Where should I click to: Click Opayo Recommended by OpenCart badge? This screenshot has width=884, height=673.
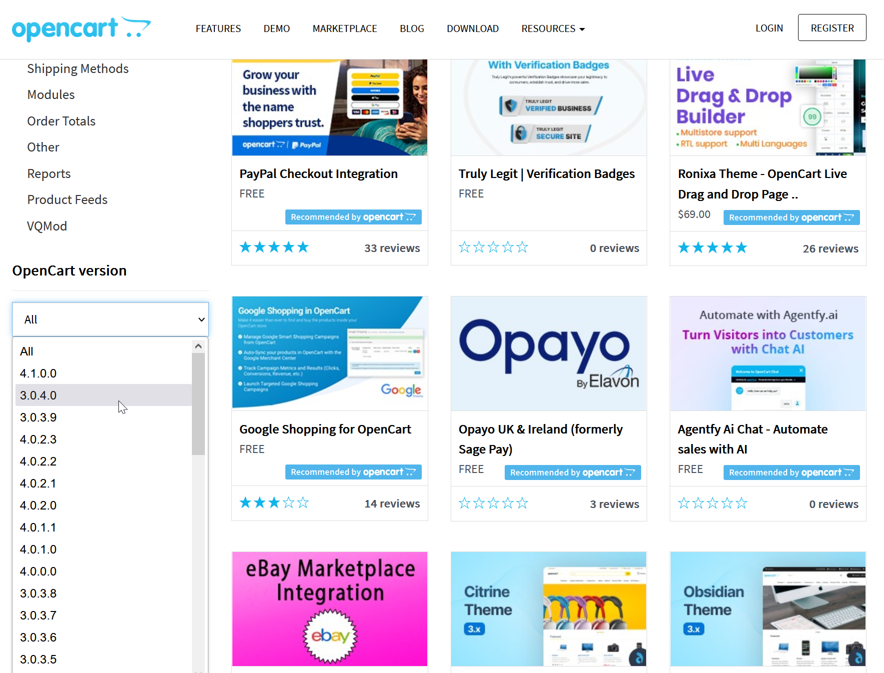[x=573, y=472]
